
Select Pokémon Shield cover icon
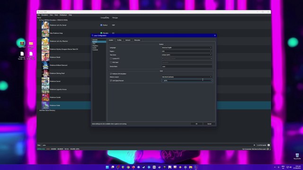point(45,57)
